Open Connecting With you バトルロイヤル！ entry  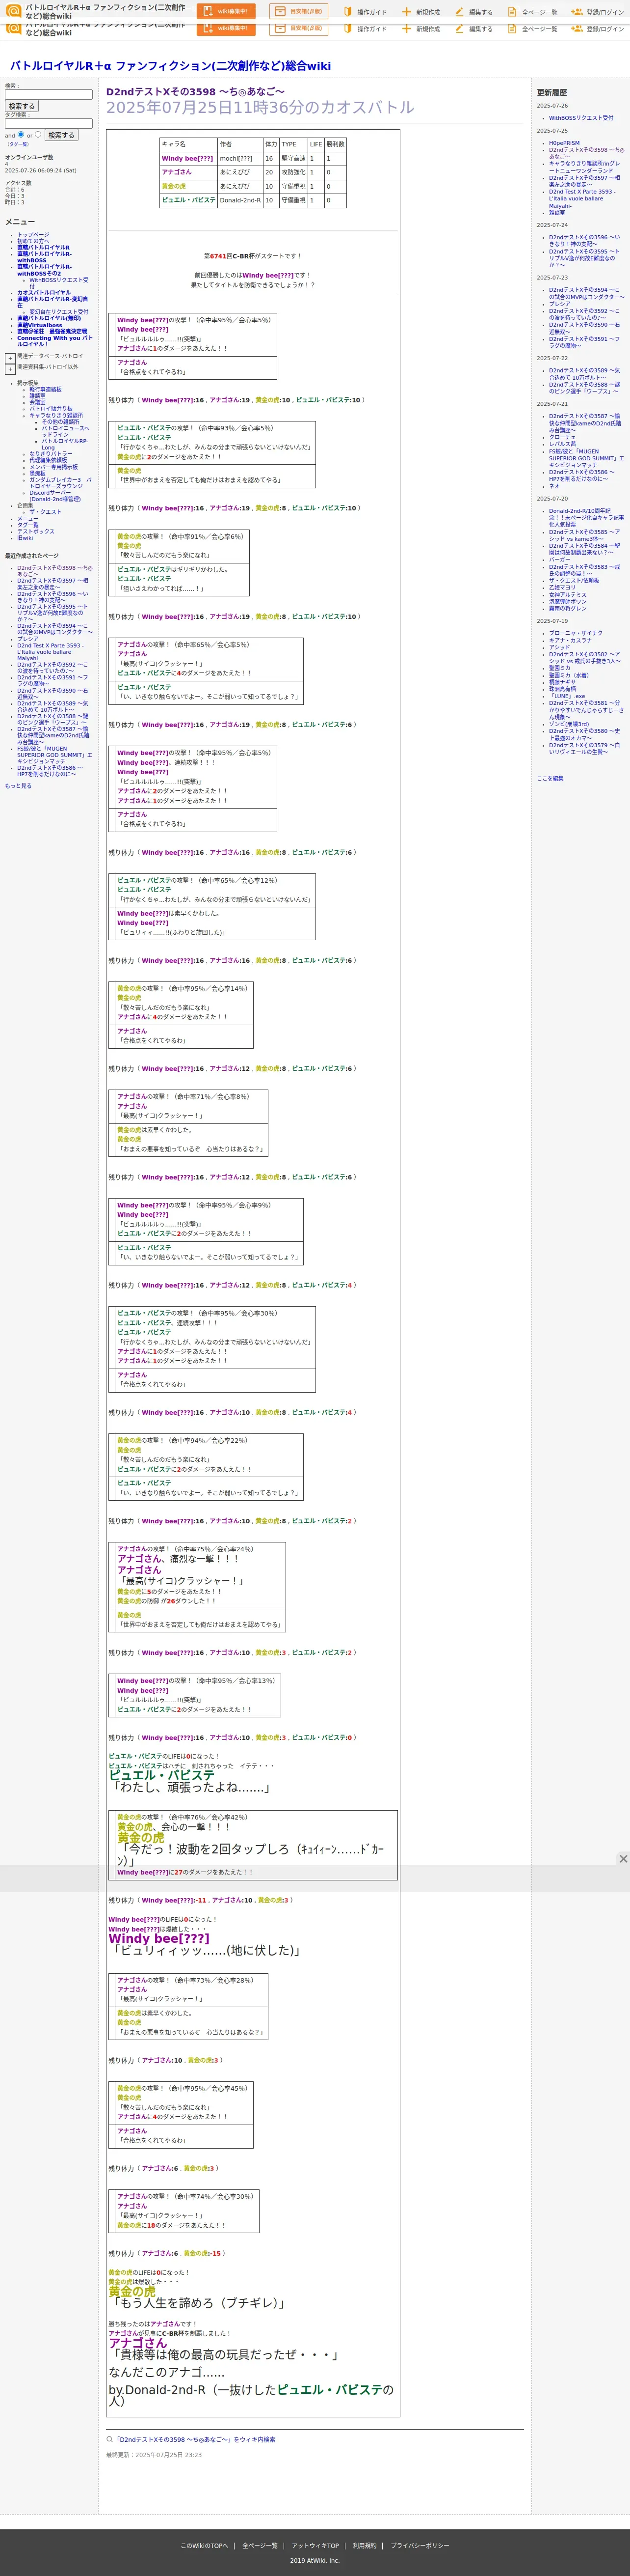tap(54, 341)
